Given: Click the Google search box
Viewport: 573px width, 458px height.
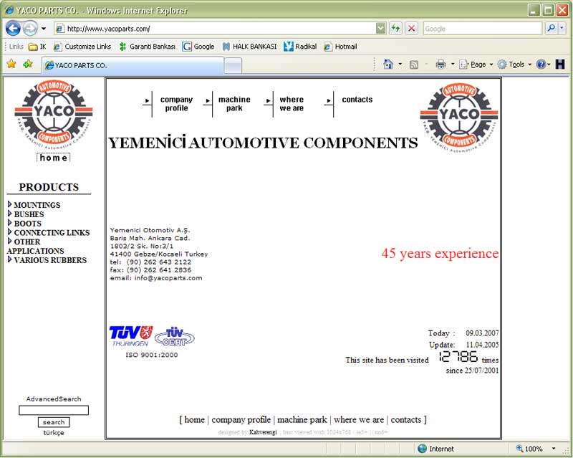Looking at the screenshot, I should point(482,29).
